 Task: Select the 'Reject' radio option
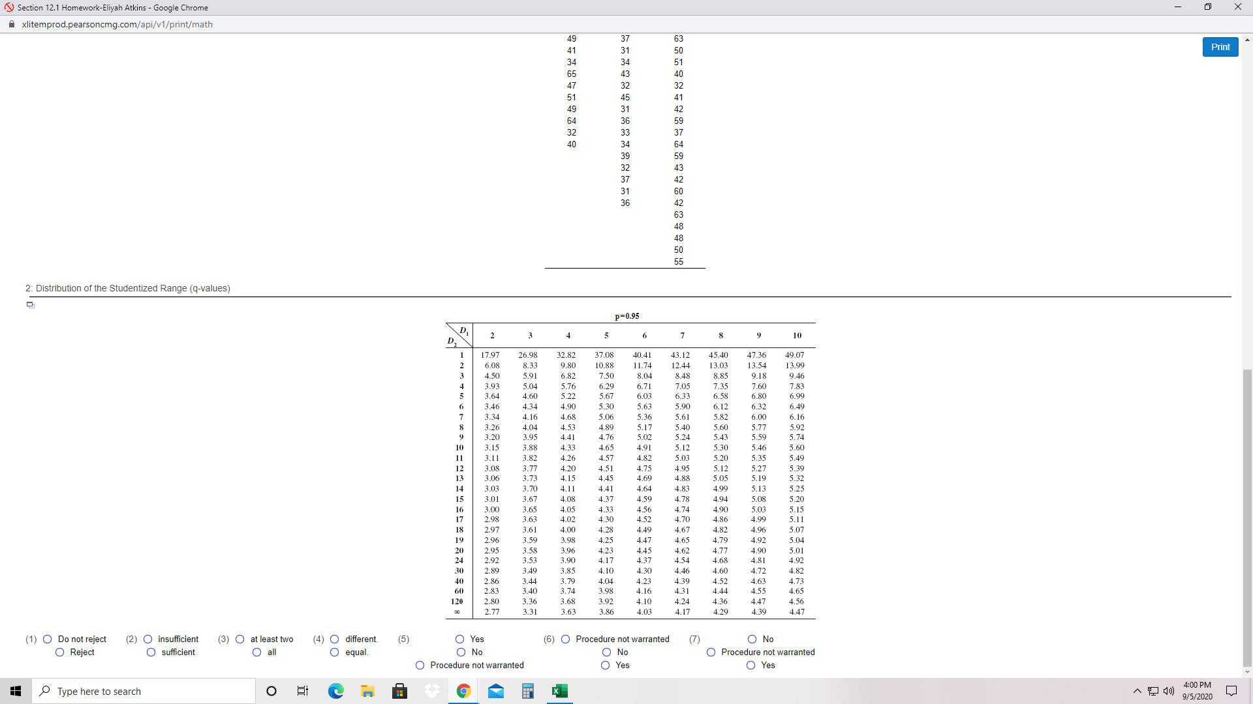(60, 652)
